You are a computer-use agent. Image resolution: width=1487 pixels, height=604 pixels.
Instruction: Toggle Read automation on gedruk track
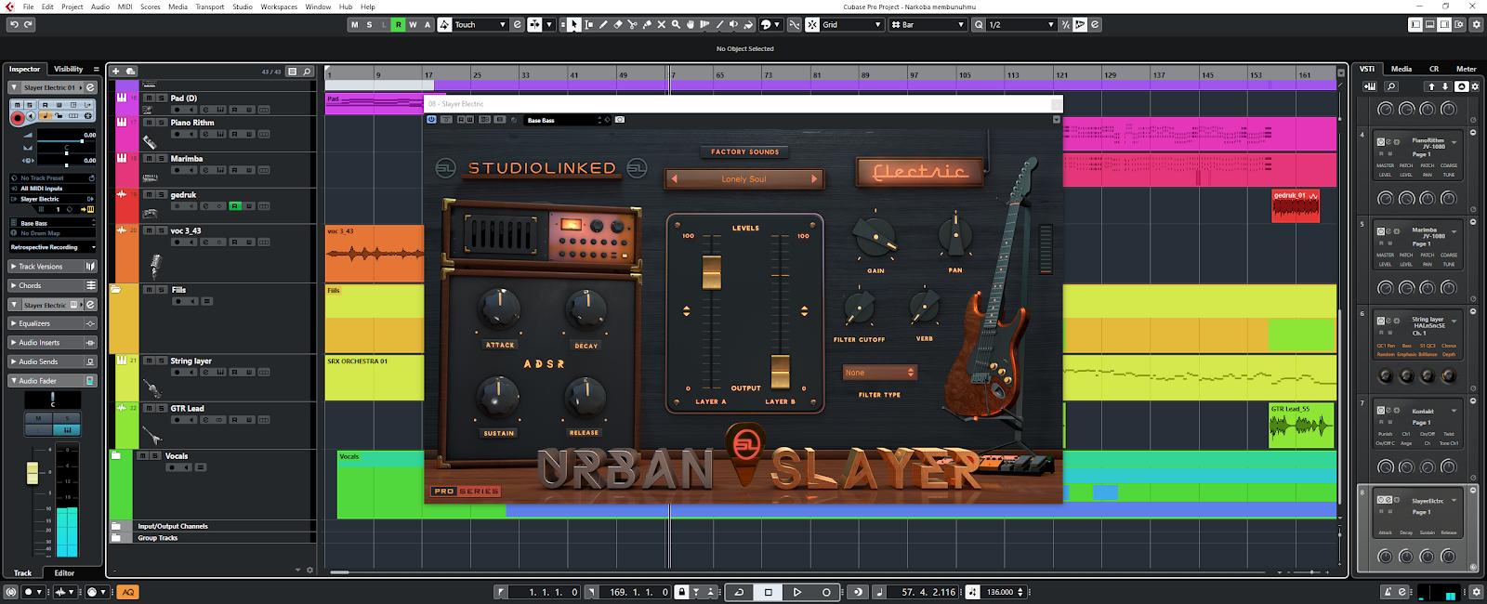point(234,205)
